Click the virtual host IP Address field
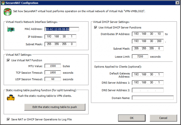 click(60, 37)
